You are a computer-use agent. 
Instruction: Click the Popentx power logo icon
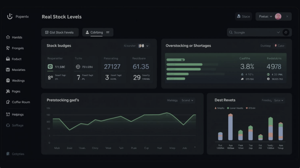pos(10,16)
